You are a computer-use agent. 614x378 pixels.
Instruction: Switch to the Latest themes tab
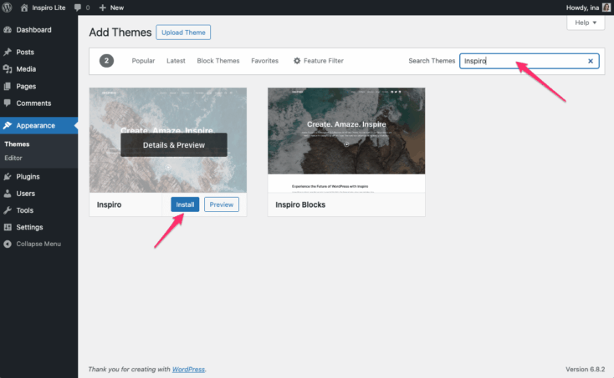tap(176, 61)
